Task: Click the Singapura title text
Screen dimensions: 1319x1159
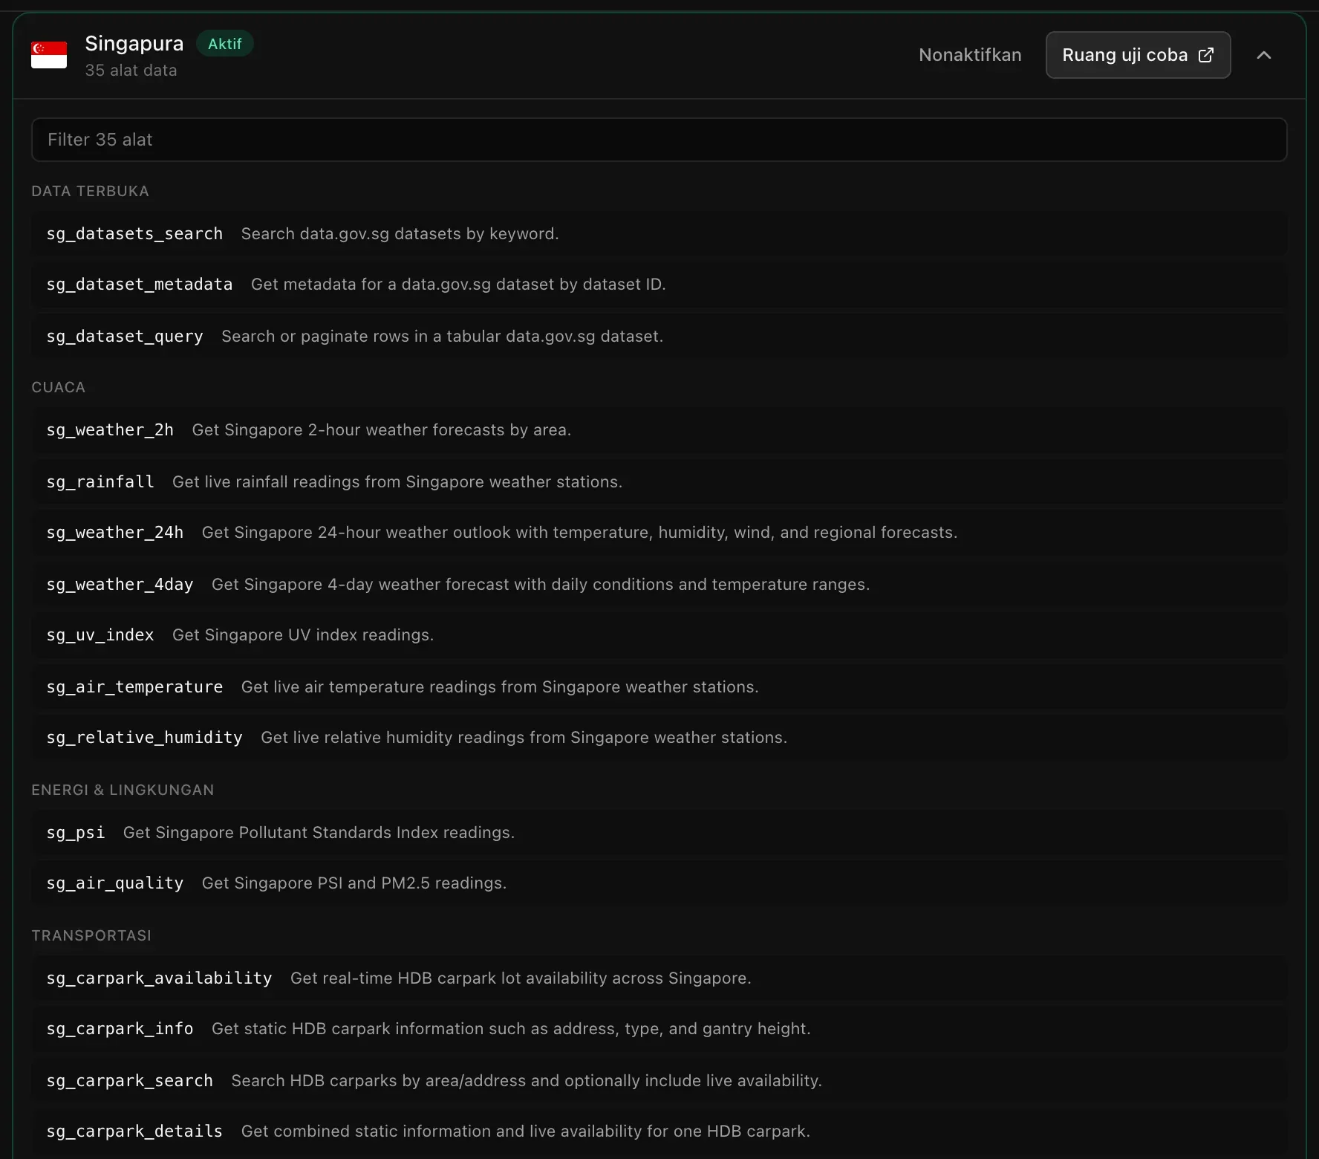Action: tap(134, 44)
